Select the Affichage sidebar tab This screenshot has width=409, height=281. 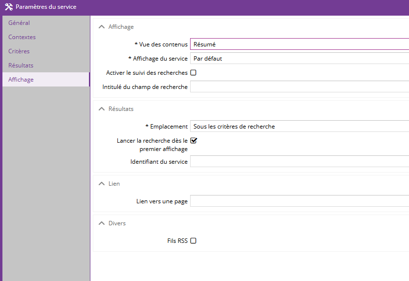click(21, 80)
